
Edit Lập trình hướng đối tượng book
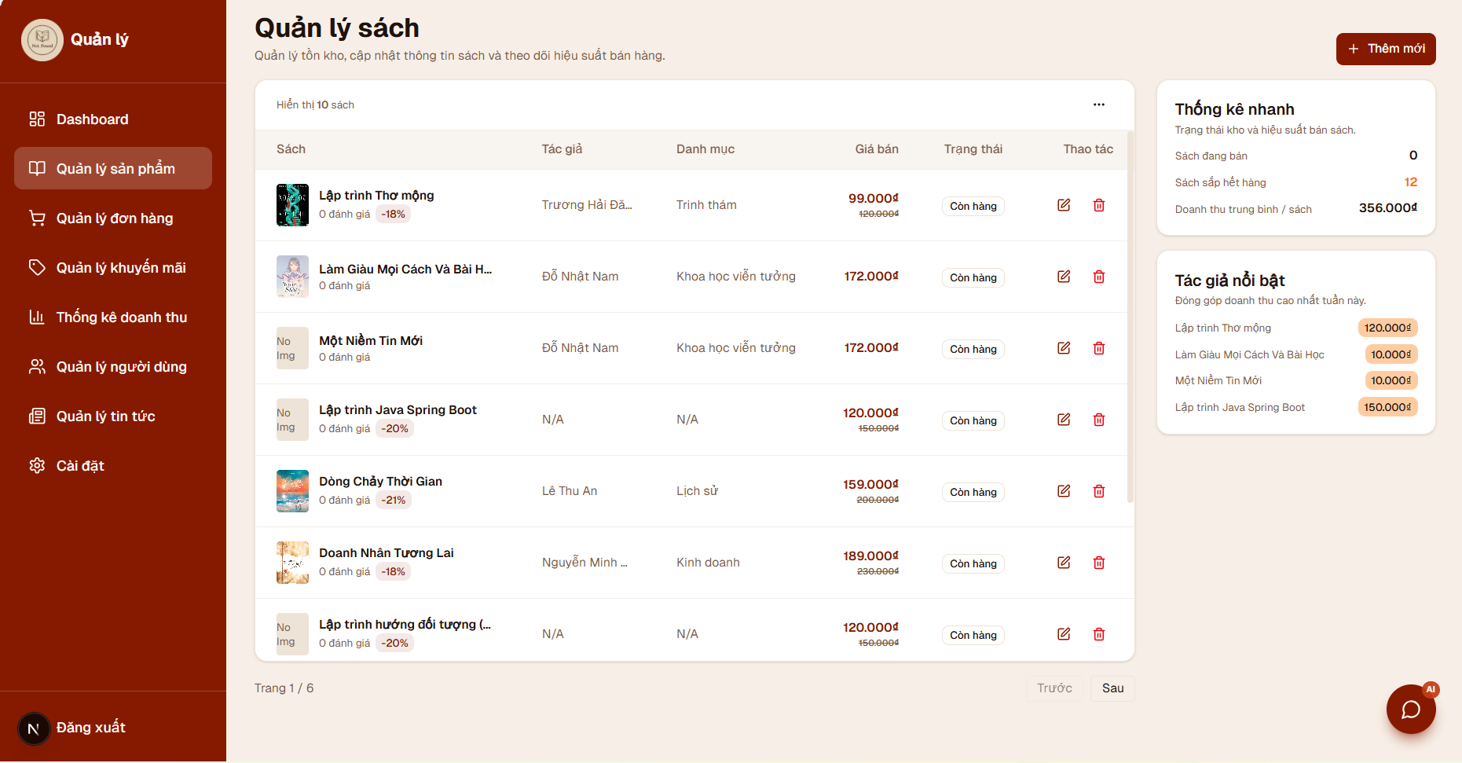1064,634
